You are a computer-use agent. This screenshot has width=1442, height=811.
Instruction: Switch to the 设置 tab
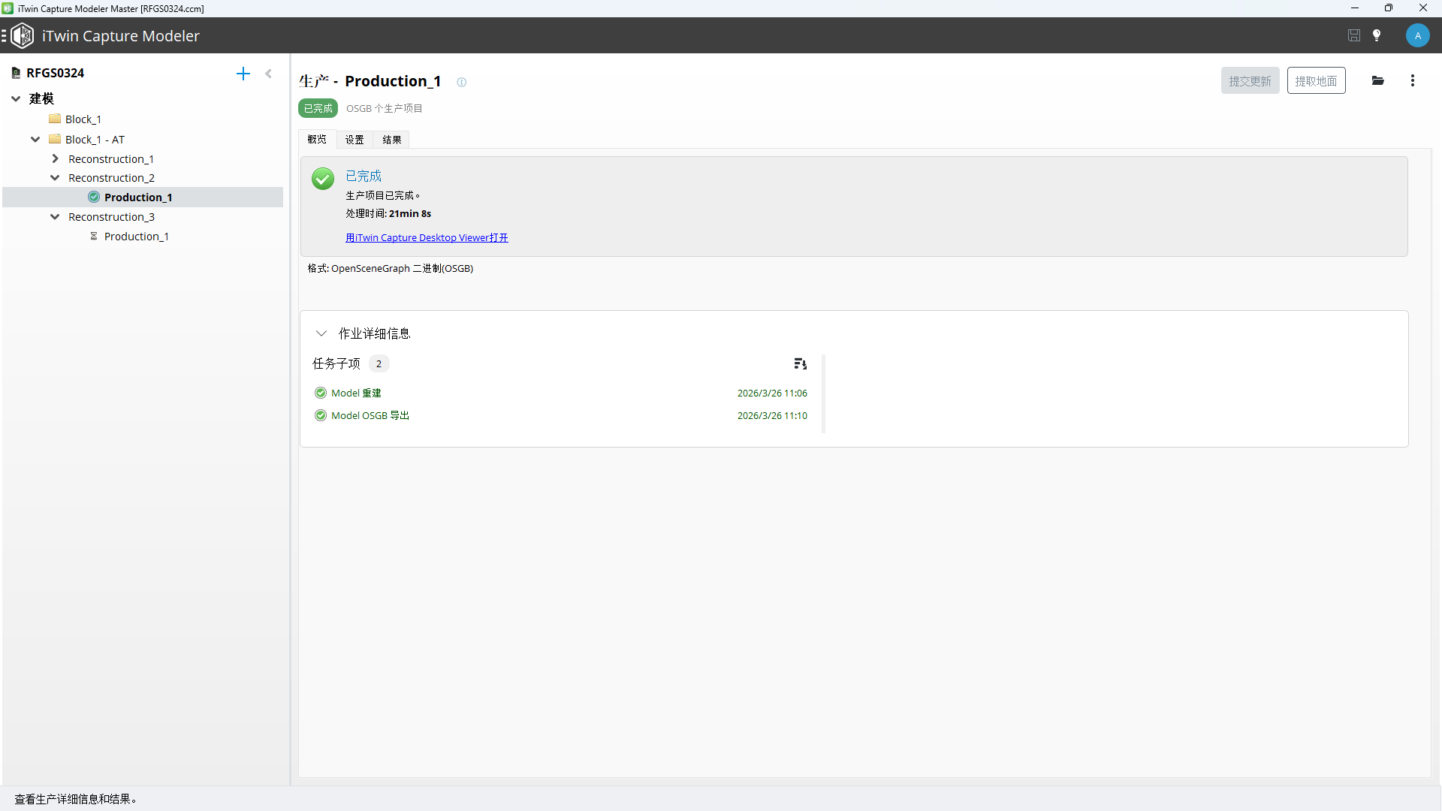click(354, 140)
